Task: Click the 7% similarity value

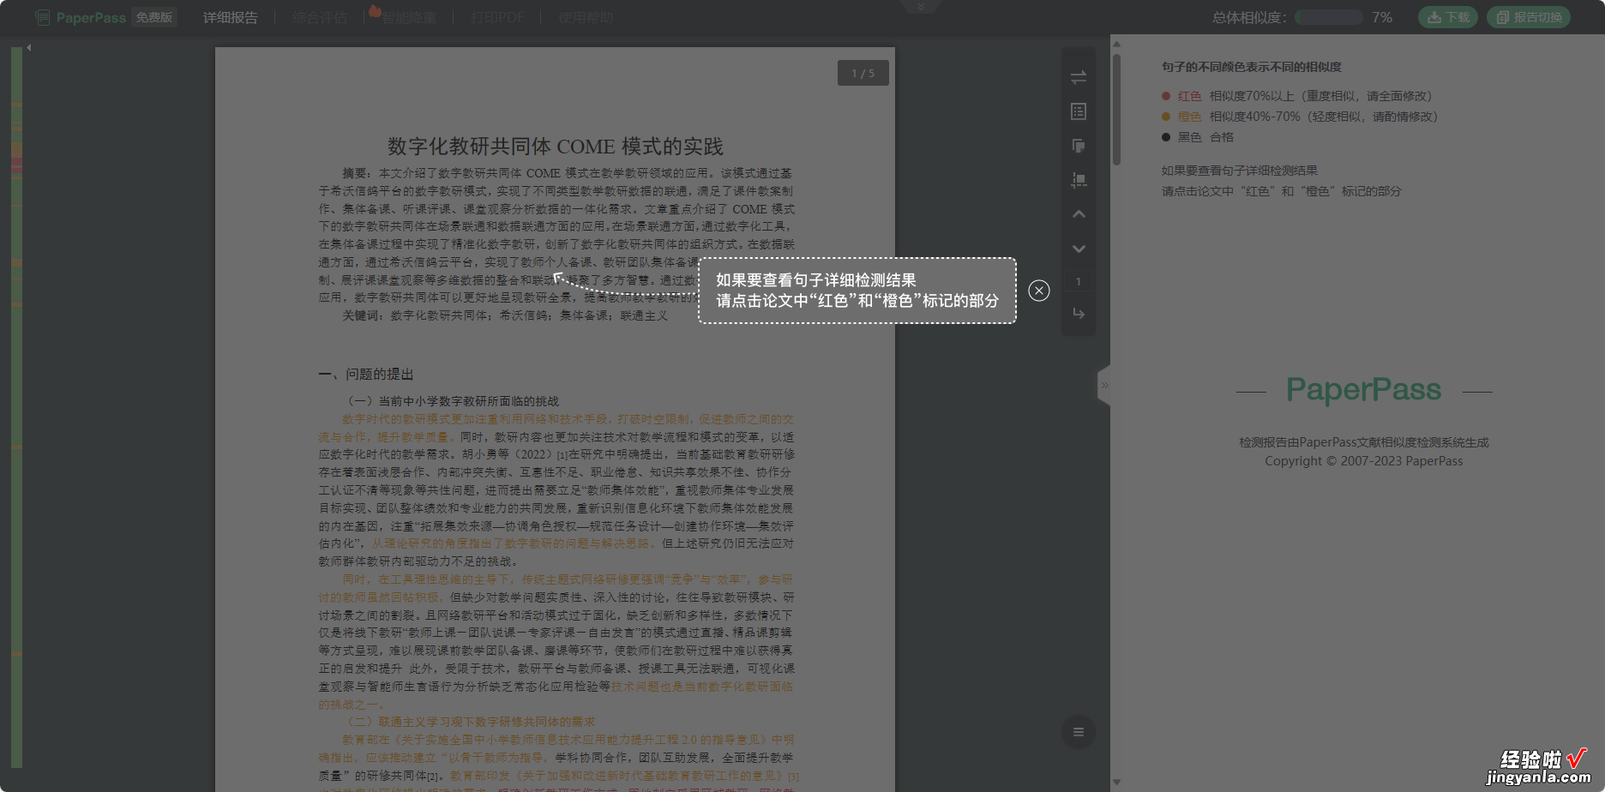Action: point(1382,17)
